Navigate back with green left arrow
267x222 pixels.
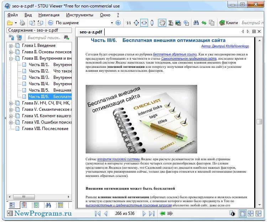[x=162, y=213]
